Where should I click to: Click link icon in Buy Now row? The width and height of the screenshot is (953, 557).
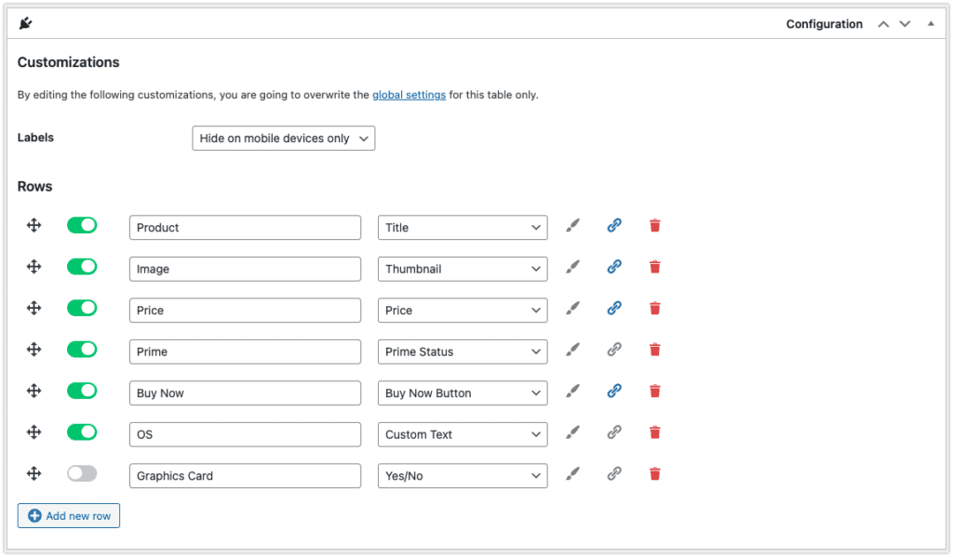click(614, 391)
